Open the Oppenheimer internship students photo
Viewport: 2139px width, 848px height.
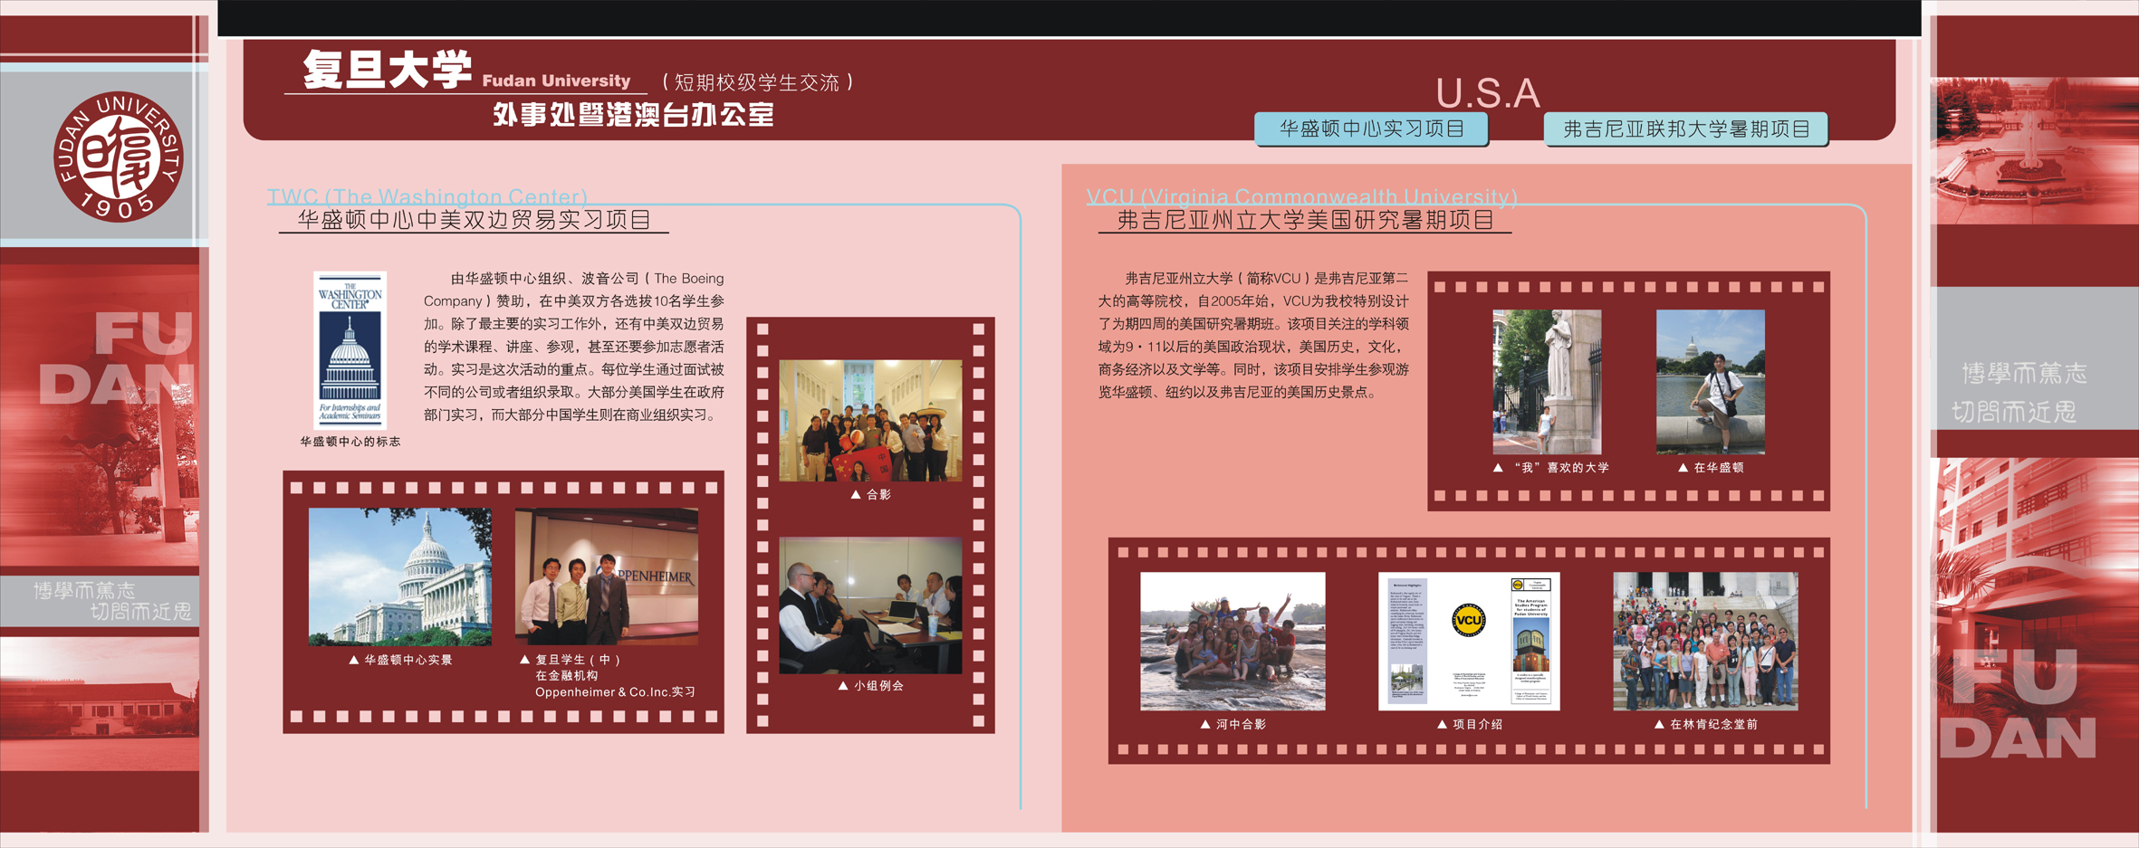click(606, 576)
